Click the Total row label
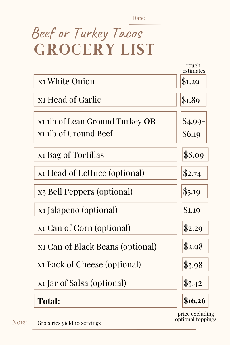 coord(106,301)
